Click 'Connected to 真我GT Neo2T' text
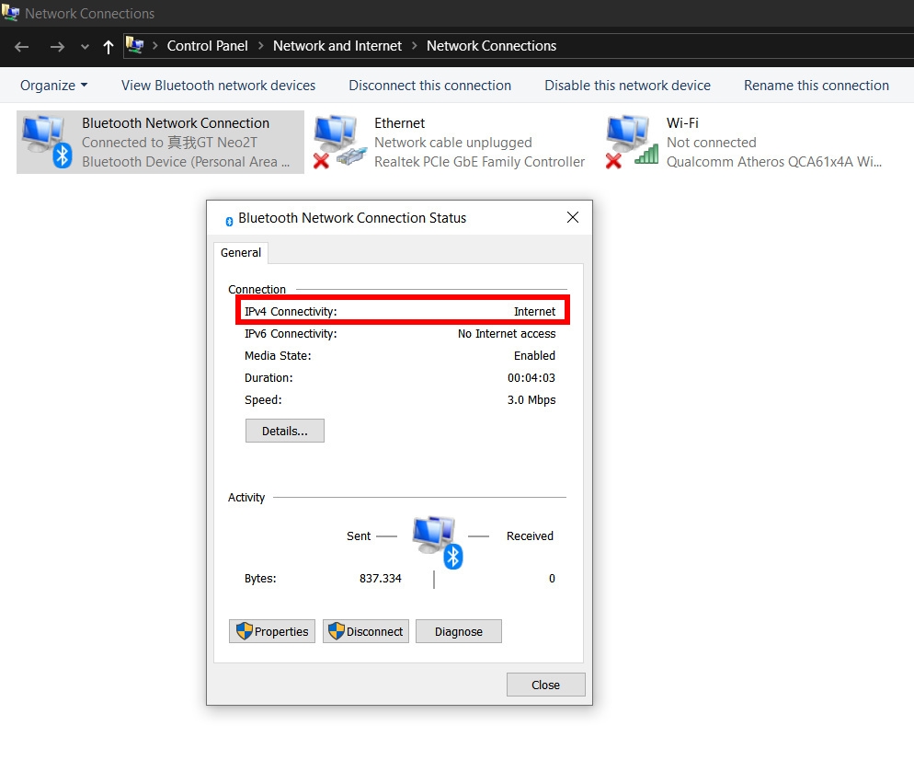Image resolution: width=914 pixels, height=760 pixels. pyautogui.click(x=169, y=143)
